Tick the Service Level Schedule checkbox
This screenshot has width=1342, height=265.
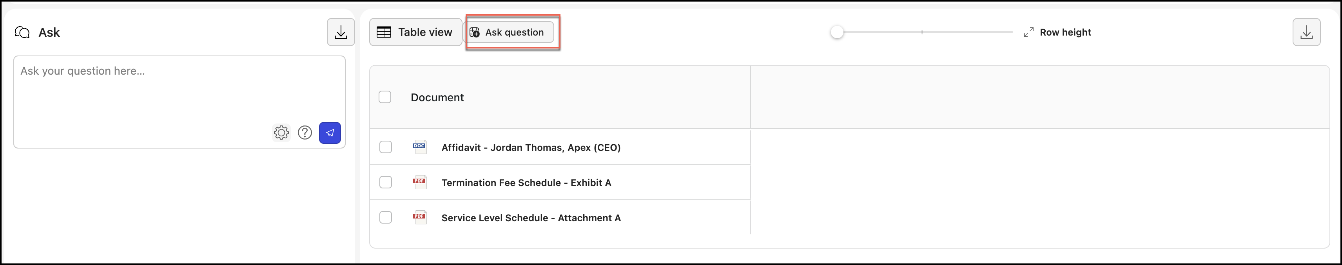coord(386,218)
